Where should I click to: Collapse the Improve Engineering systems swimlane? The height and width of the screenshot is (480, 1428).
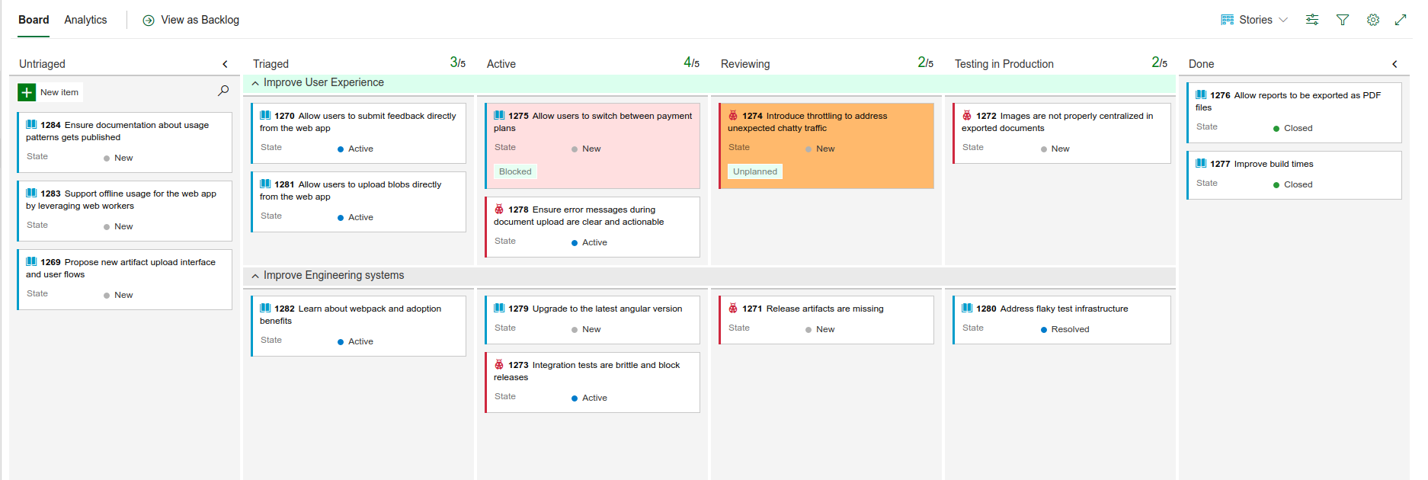click(x=255, y=276)
